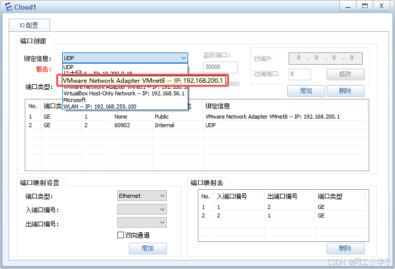Image resolution: width=395 pixels, height=269 pixels.
Task: Click 增加 in port mapping settings
Action: click(148, 248)
